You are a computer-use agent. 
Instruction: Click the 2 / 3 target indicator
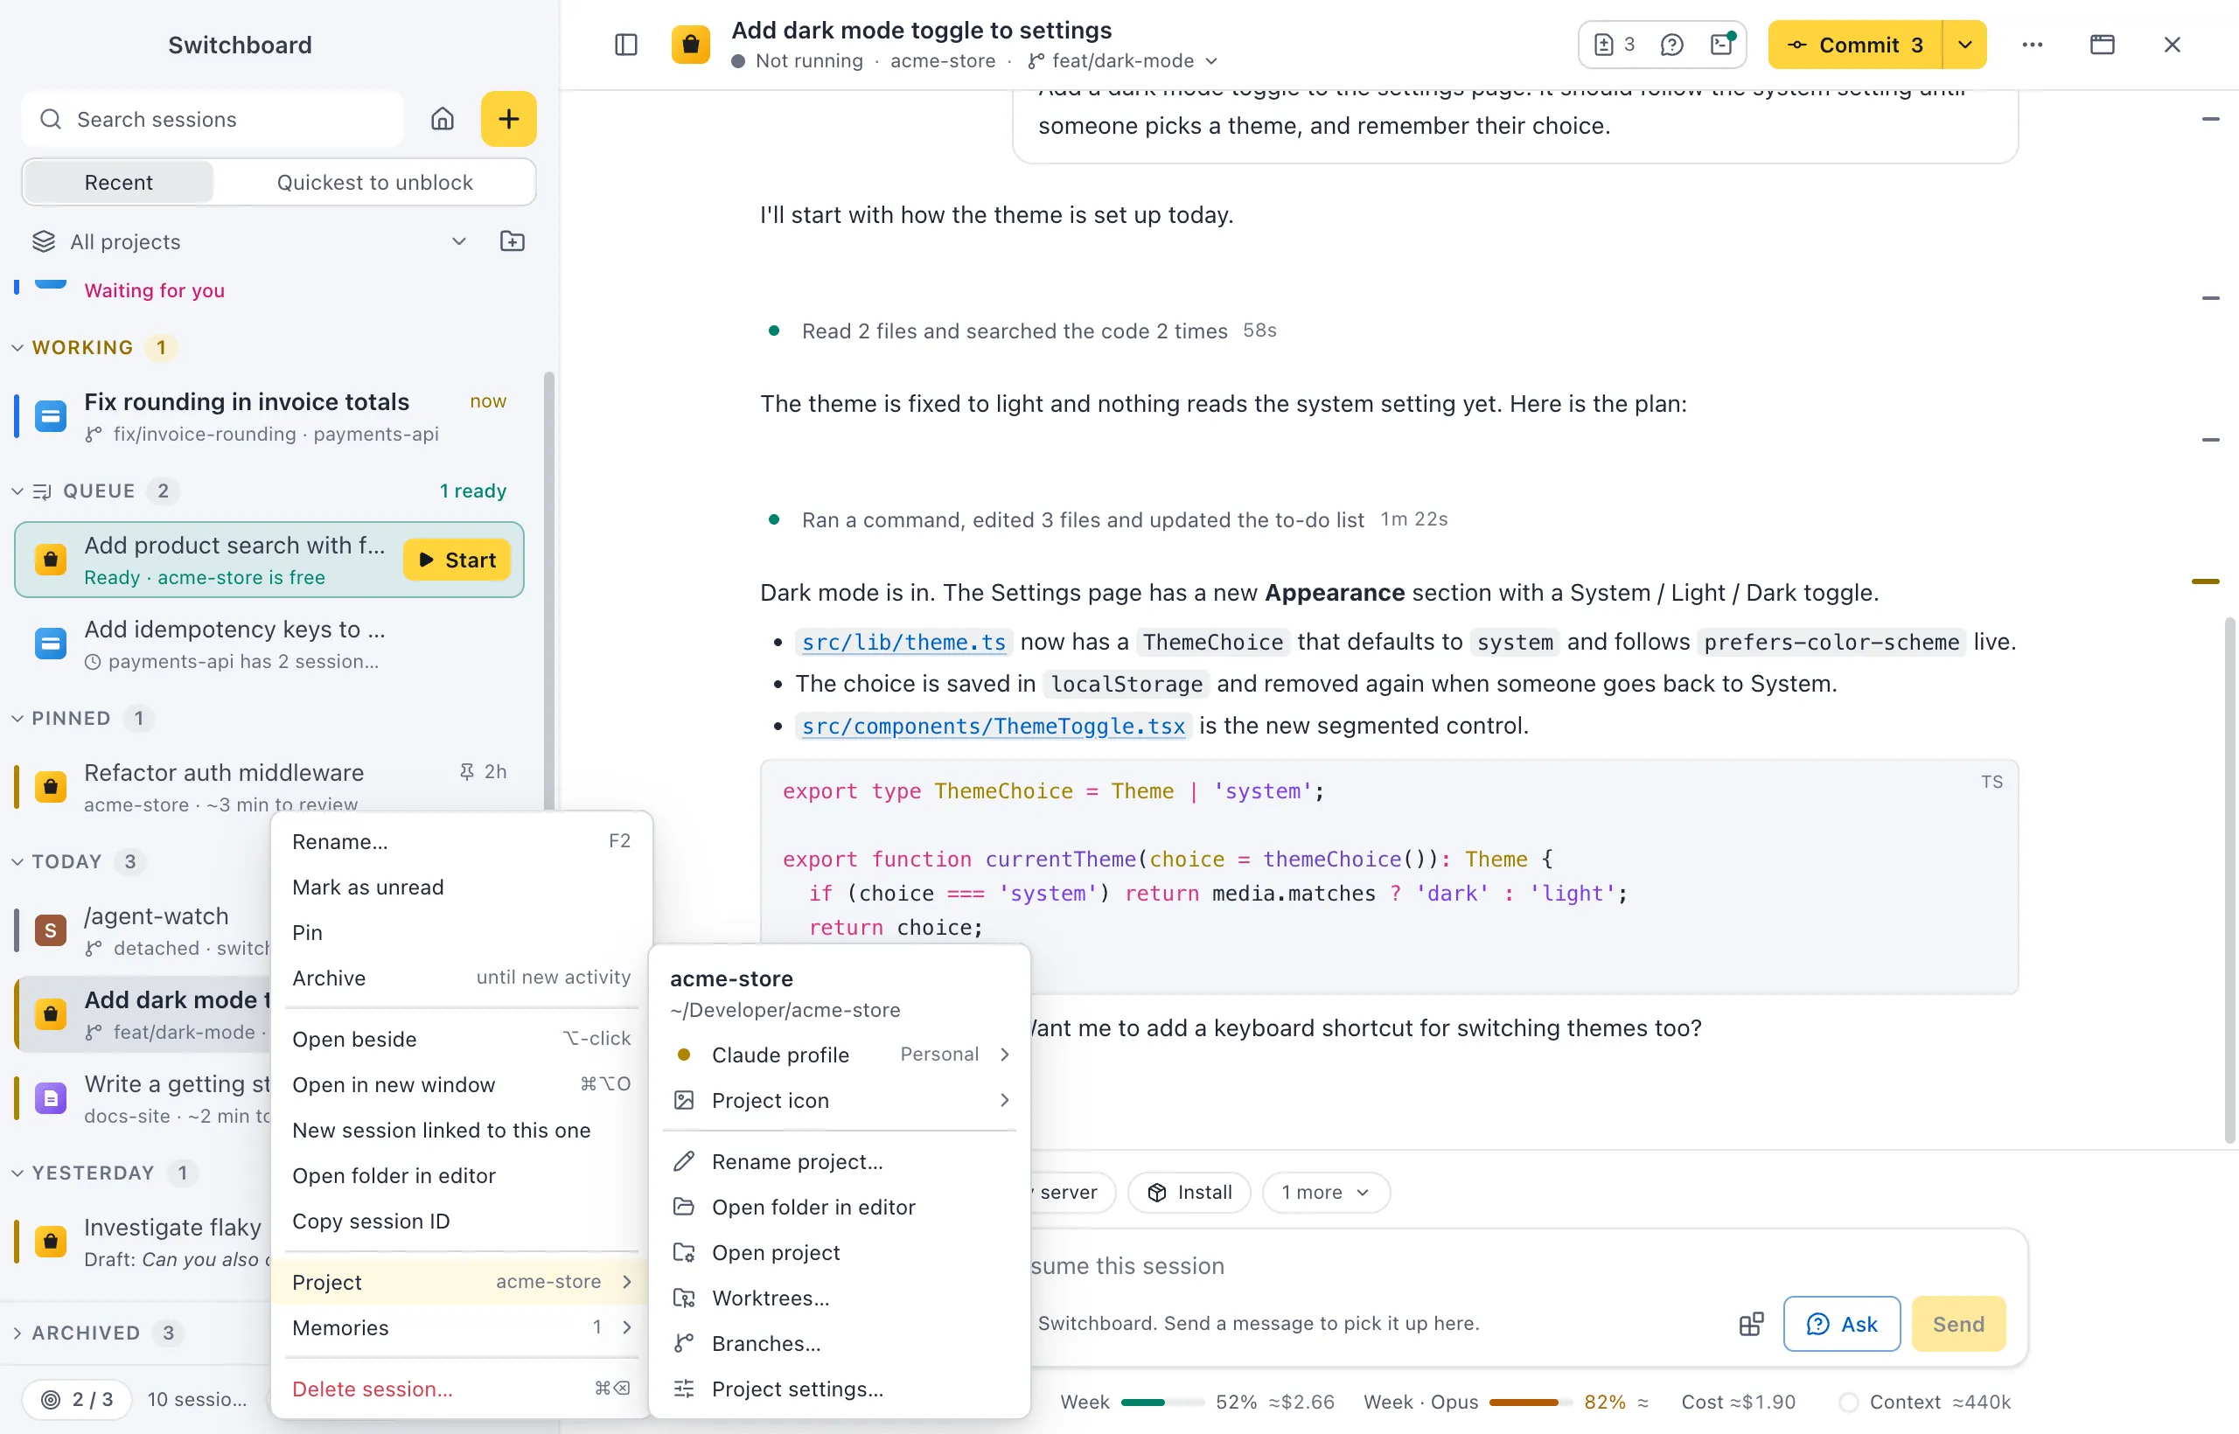pos(77,1400)
